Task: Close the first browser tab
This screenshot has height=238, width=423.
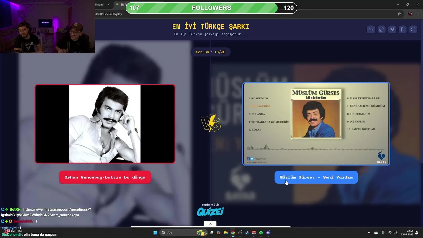Action: 109,5
